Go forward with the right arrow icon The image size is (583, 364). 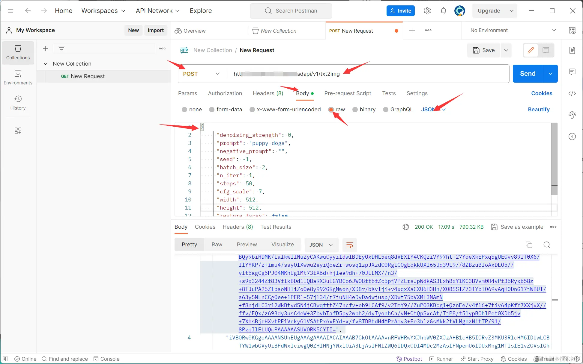click(44, 11)
